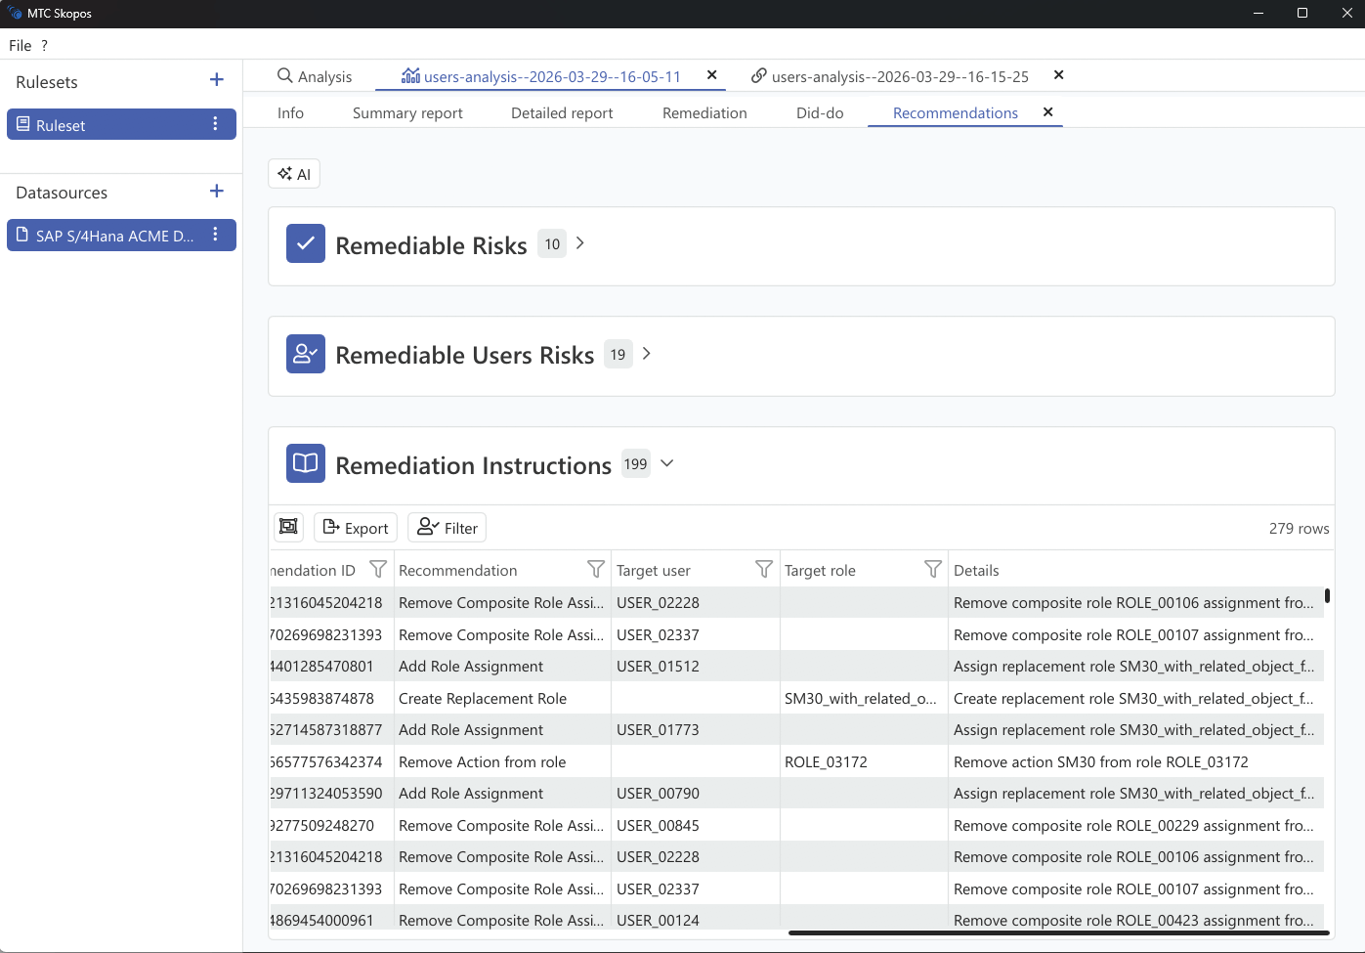This screenshot has height=953, width=1365.
Task: Open options menu for SAP S/4Hana ACME datasource
Action: coord(216,235)
